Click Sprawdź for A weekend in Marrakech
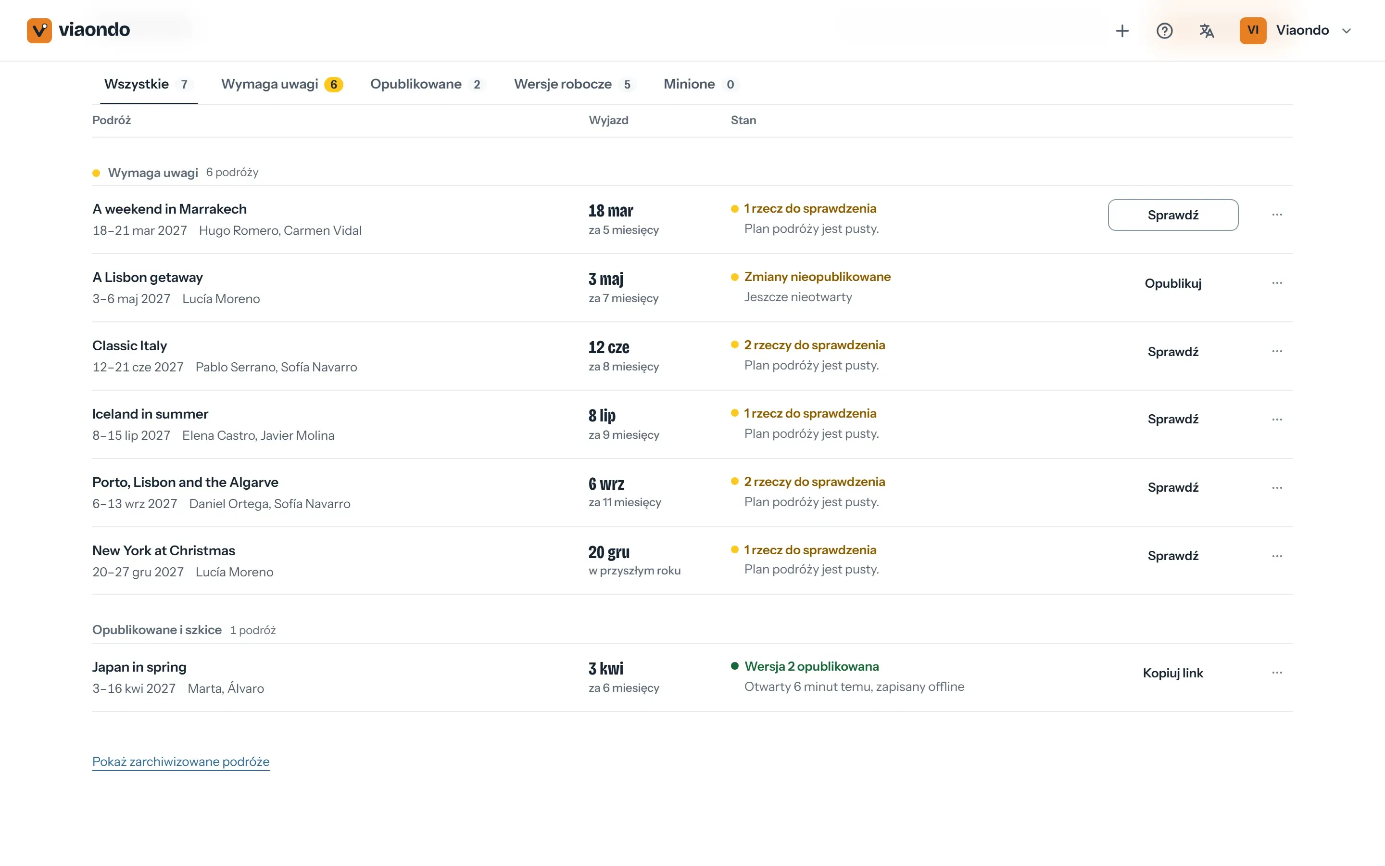1385x866 pixels. 1172,215
